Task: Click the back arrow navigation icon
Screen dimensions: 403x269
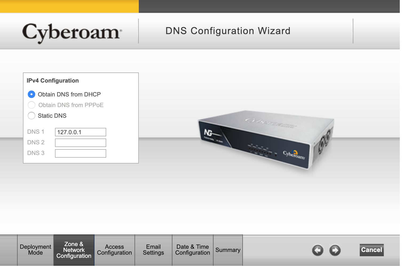Action: pyautogui.click(x=318, y=250)
